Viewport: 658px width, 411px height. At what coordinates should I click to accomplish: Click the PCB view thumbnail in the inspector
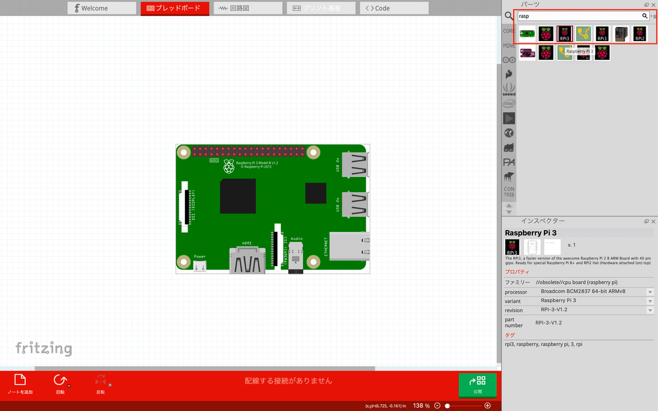[552, 247]
